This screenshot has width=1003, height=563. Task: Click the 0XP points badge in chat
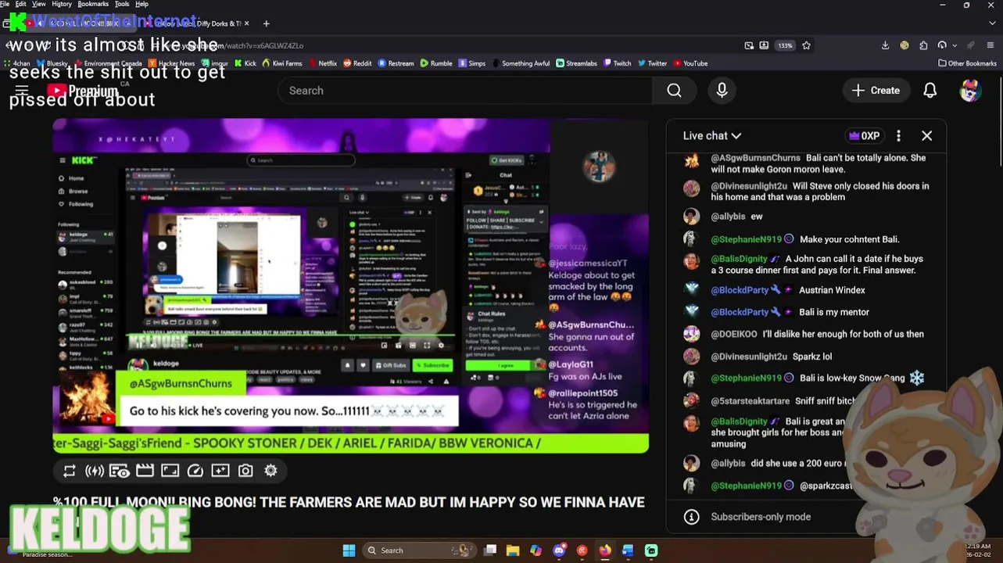(864, 136)
